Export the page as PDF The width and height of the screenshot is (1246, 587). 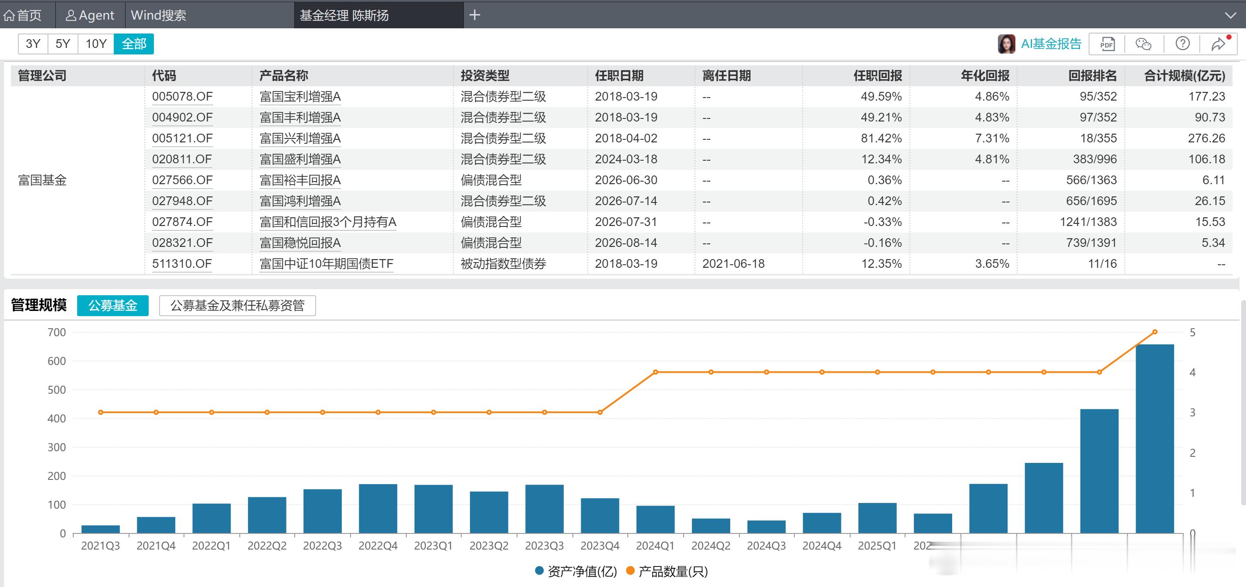(x=1106, y=44)
